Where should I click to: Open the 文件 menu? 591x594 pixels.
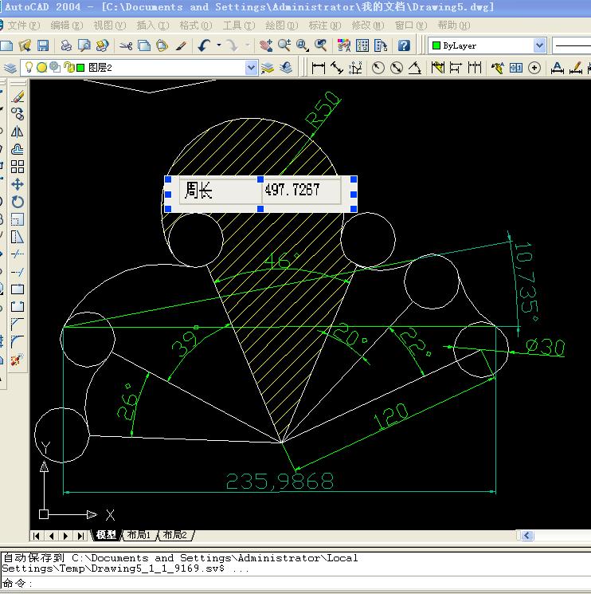coord(23,26)
